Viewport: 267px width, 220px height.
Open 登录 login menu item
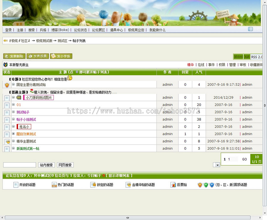pos(8,30)
